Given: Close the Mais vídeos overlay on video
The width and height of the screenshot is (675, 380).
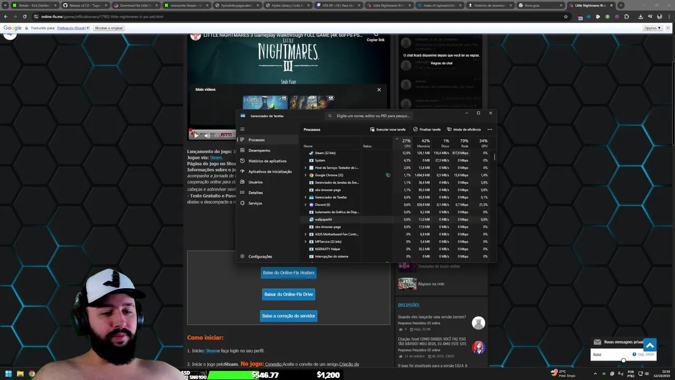Looking at the screenshot, I should coord(379,90).
